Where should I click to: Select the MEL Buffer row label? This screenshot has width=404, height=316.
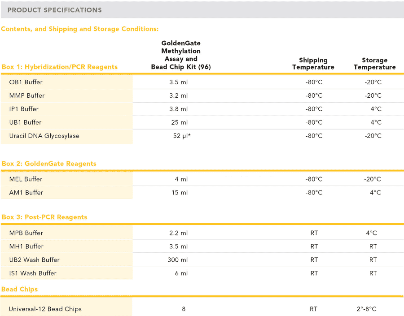click(x=26, y=179)
